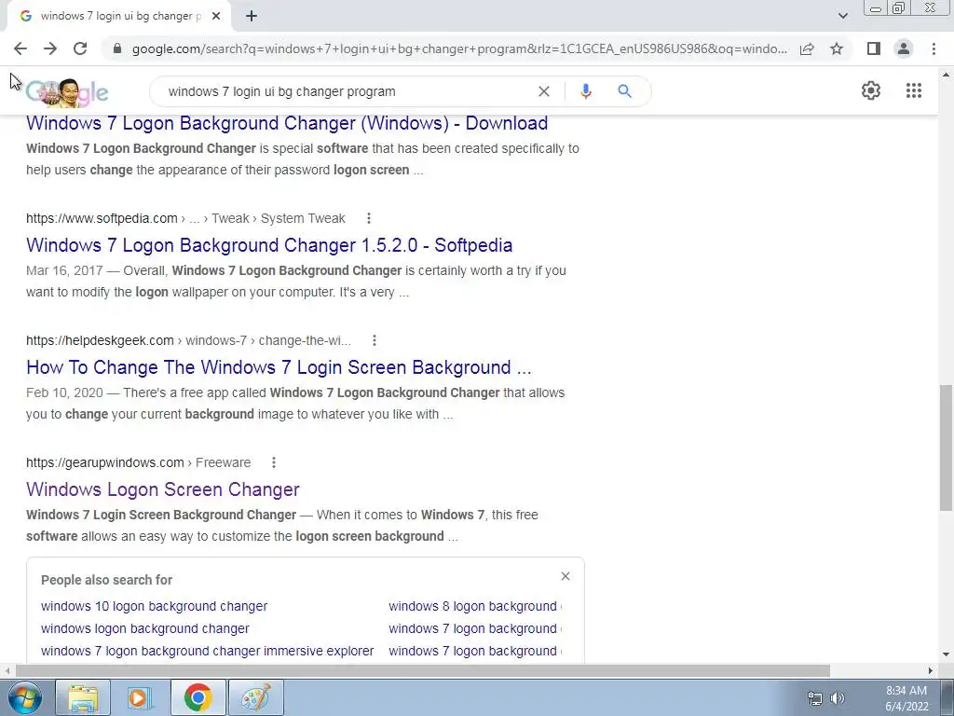Open the Softpedia Logon Background Changer 1.5.2.0 result
The image size is (954, 716).
point(269,245)
